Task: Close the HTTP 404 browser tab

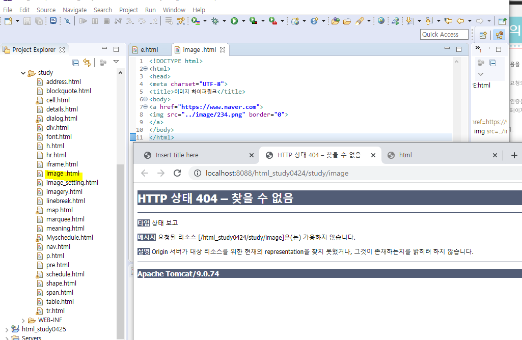Action: [373, 155]
